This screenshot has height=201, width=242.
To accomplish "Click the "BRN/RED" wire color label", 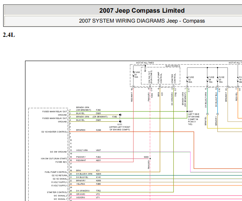I will tap(81, 130).
